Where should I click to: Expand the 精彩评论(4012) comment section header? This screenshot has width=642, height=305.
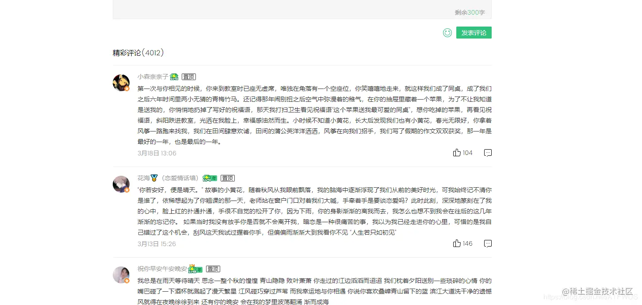click(138, 53)
